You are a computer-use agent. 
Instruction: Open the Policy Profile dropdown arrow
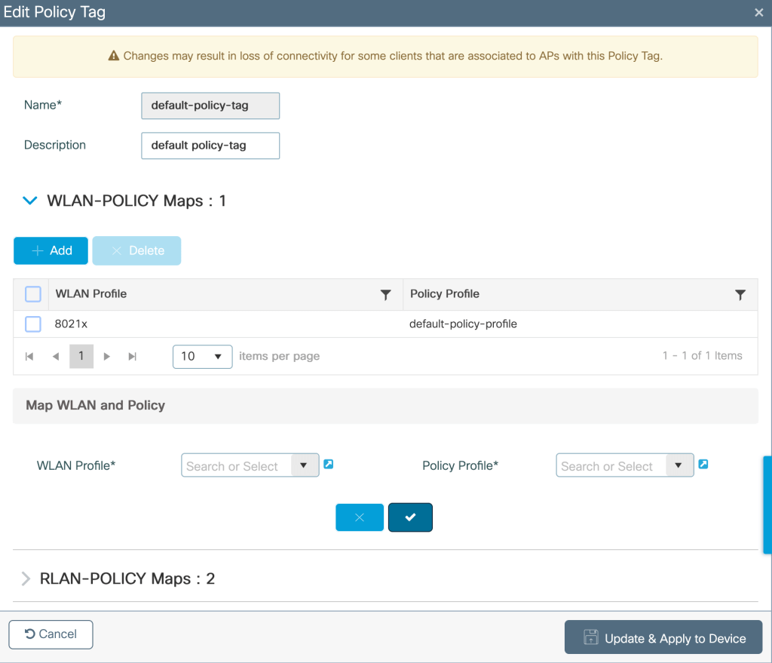[x=679, y=465]
